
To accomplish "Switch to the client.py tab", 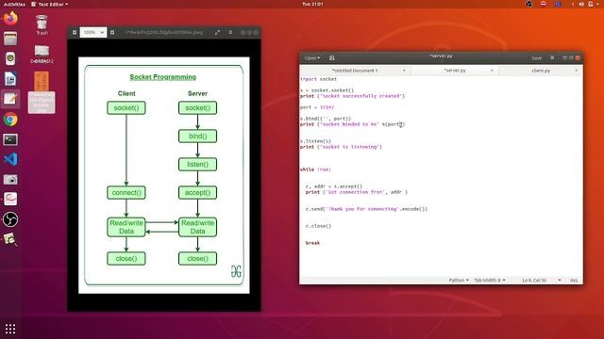I will click(541, 71).
